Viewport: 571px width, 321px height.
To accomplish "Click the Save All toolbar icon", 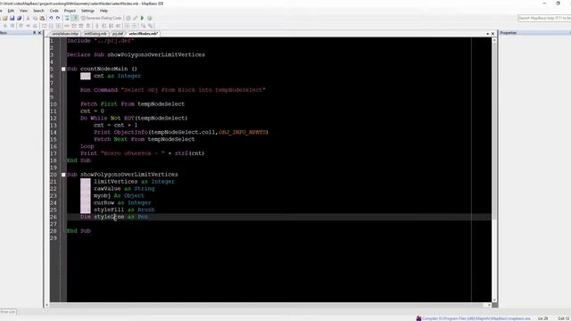I will point(19,18).
